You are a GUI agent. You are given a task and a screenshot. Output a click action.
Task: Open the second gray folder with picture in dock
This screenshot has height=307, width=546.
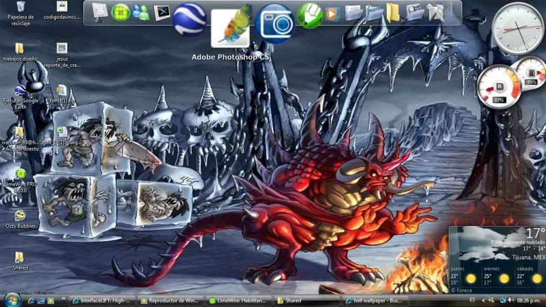coord(374,13)
